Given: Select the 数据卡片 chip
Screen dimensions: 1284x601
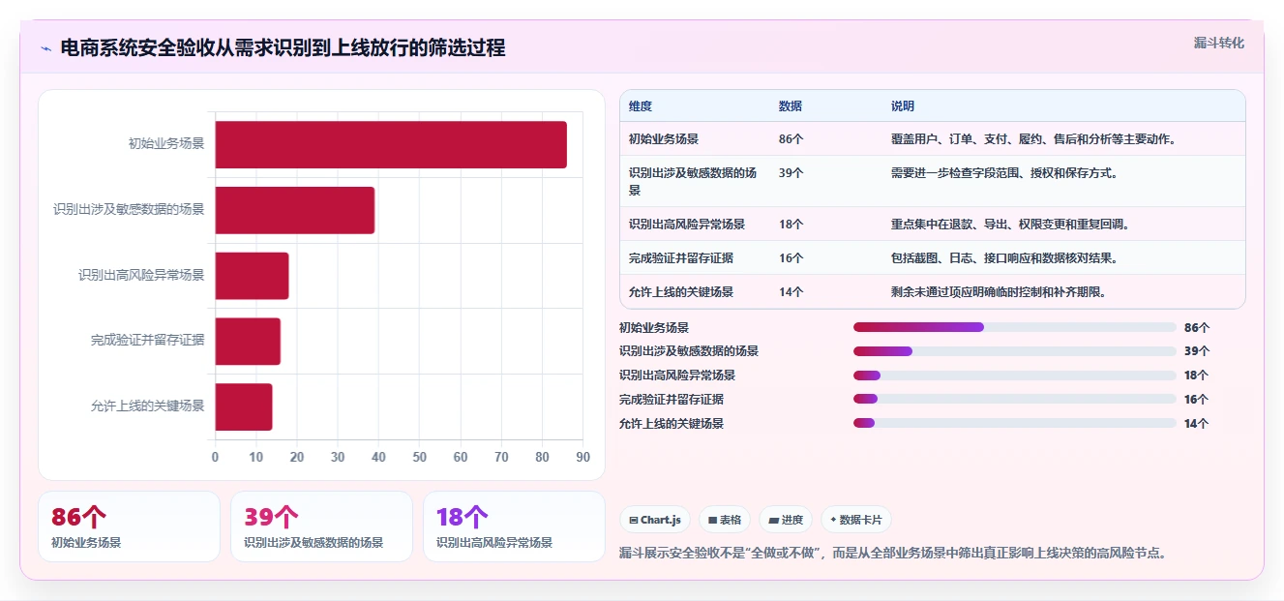Looking at the screenshot, I should coord(856,520).
